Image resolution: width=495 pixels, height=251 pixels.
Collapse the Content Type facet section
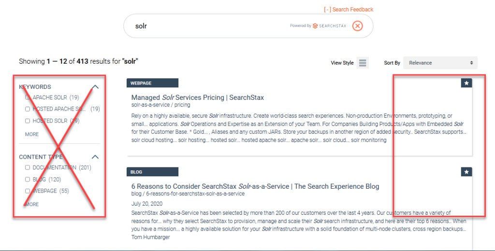(95, 157)
